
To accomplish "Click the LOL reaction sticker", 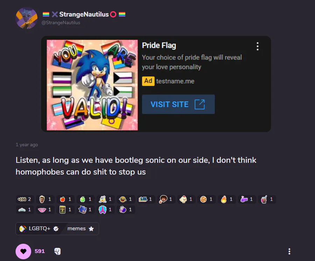I will [x=146, y=199].
